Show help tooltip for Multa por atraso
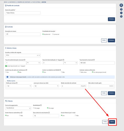This screenshot has width=124, height=131. point(17,83)
